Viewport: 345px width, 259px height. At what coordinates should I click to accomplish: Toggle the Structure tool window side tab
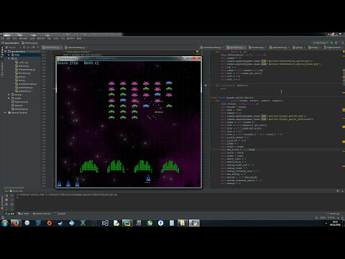[2, 70]
